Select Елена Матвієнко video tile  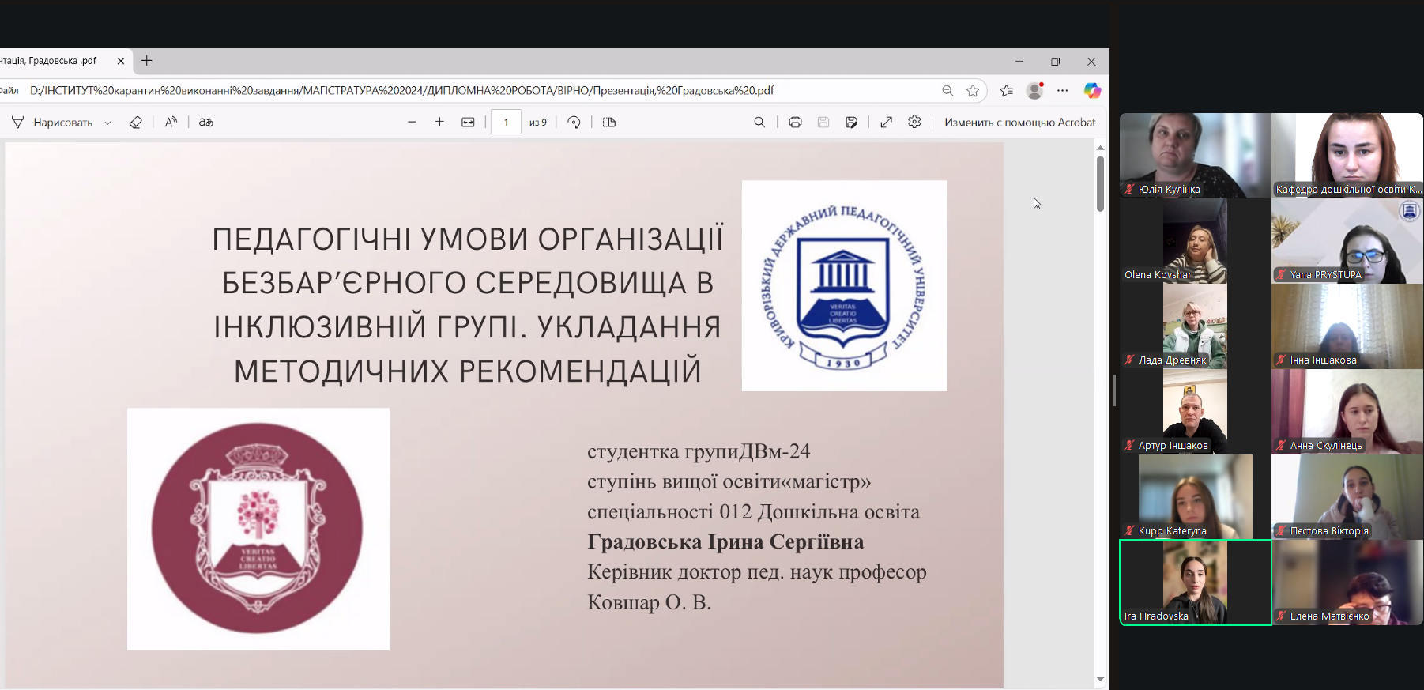pyautogui.click(x=1347, y=583)
